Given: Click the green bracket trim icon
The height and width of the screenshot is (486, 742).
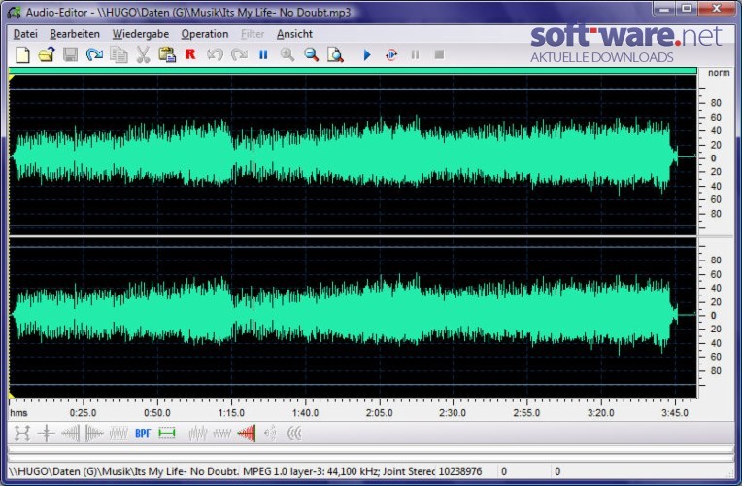Looking at the screenshot, I should pos(167,433).
